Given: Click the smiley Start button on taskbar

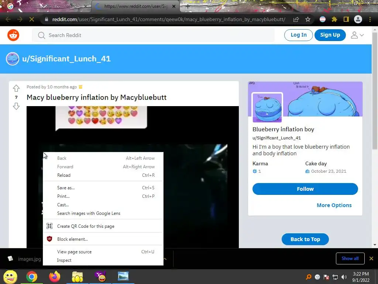Looking at the screenshot, I should (10, 277).
